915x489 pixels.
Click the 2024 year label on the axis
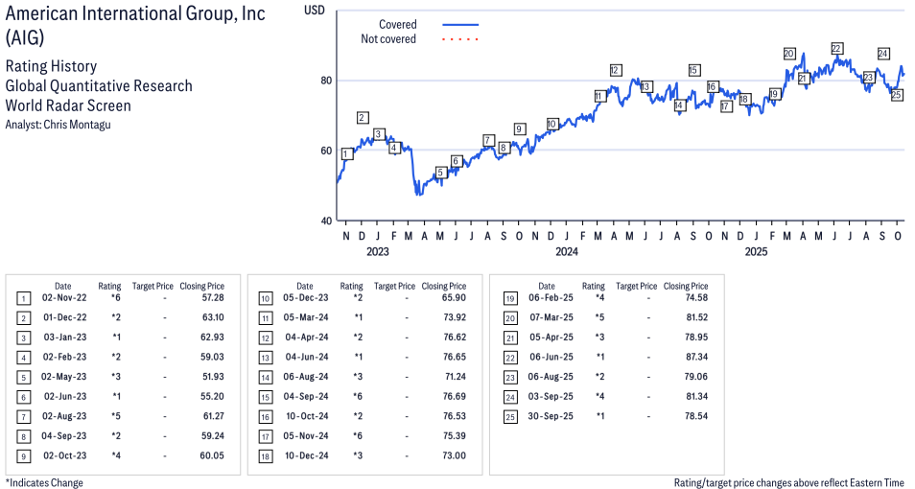coord(566,253)
